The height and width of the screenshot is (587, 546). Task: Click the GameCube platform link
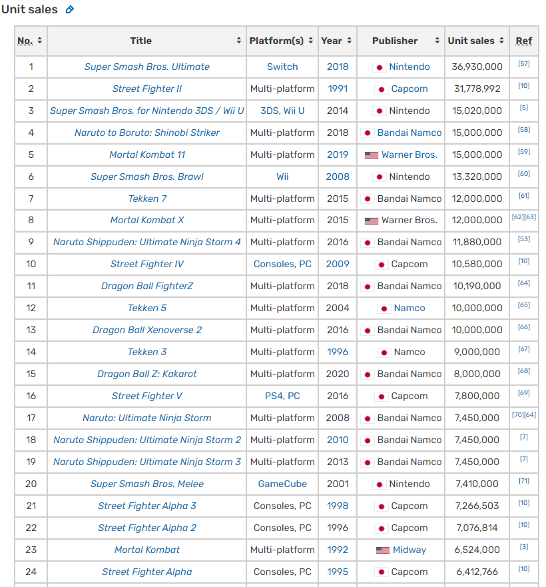coord(282,484)
